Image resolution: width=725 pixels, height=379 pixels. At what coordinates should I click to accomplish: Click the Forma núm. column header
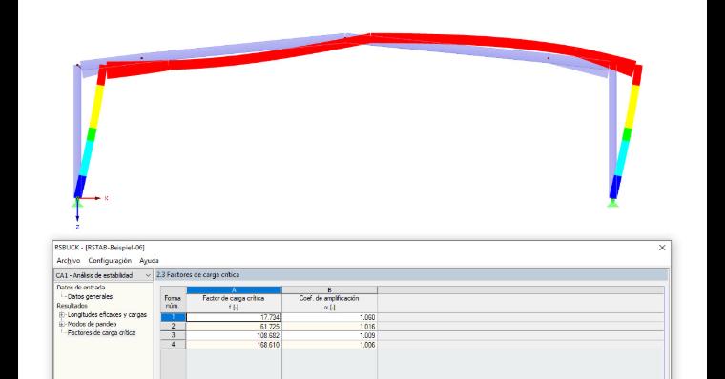coord(174,300)
